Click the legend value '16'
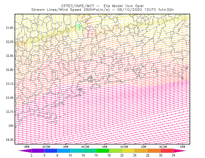Screen dimensions: 205x158 click(96, 155)
